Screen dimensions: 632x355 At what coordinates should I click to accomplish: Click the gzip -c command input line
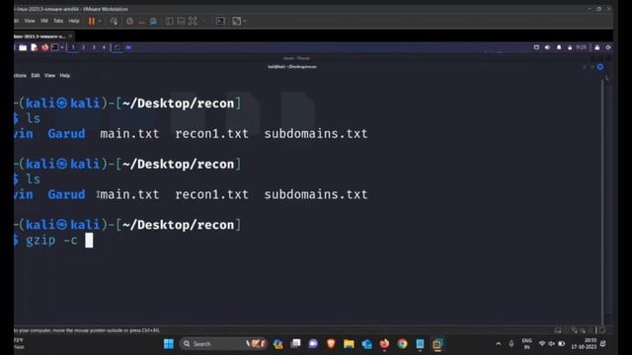tap(52, 241)
